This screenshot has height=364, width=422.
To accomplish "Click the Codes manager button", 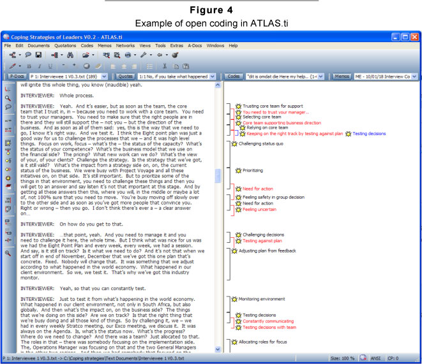I will (234, 76).
